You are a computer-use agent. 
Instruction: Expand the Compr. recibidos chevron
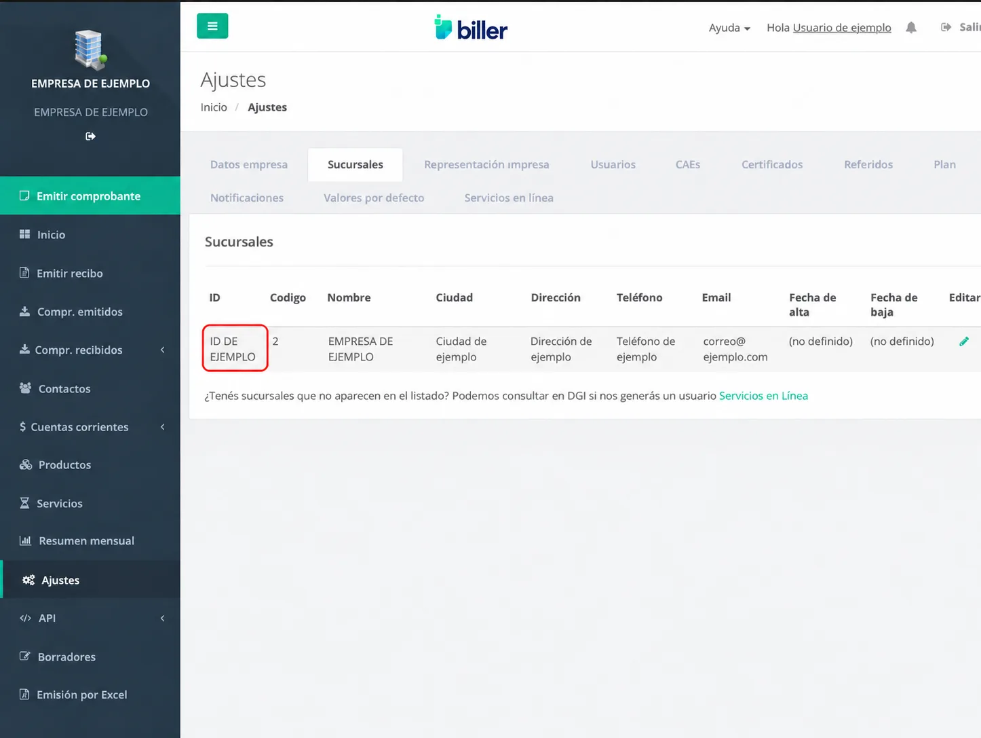(x=163, y=350)
